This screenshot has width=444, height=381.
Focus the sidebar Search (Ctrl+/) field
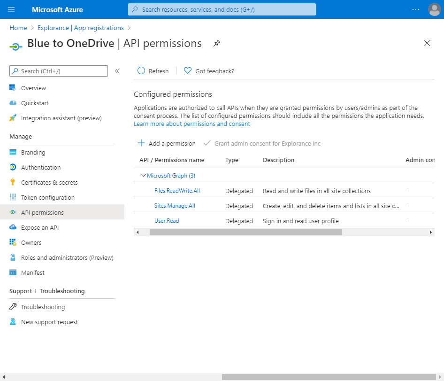tap(59, 71)
